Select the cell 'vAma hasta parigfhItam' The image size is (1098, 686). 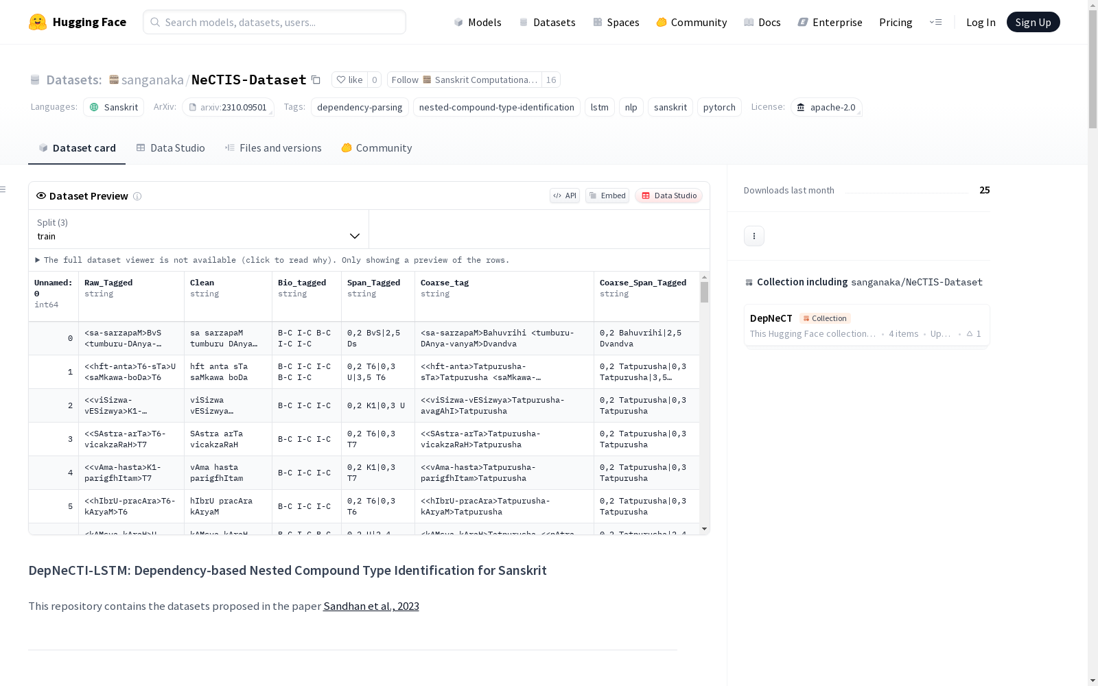tap(228, 473)
